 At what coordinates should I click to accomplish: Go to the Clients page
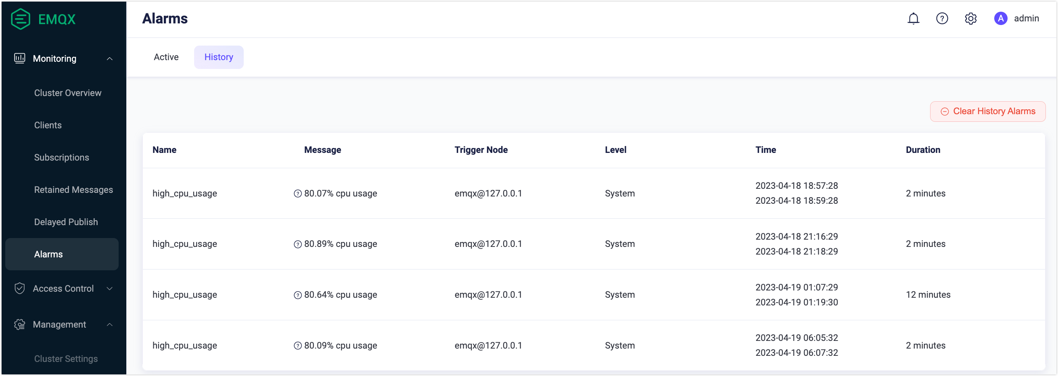coord(48,125)
